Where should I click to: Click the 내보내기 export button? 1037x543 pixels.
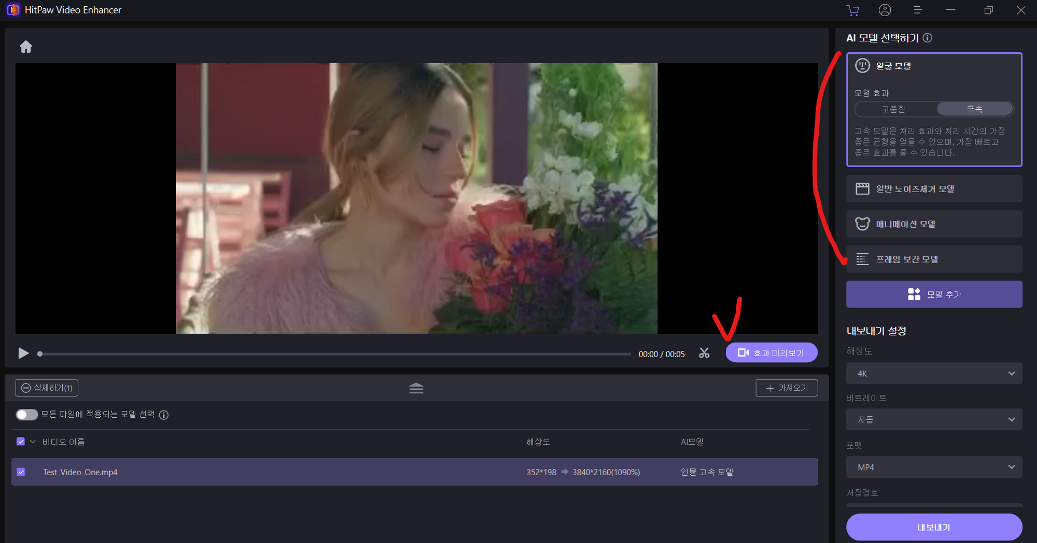pos(934,527)
